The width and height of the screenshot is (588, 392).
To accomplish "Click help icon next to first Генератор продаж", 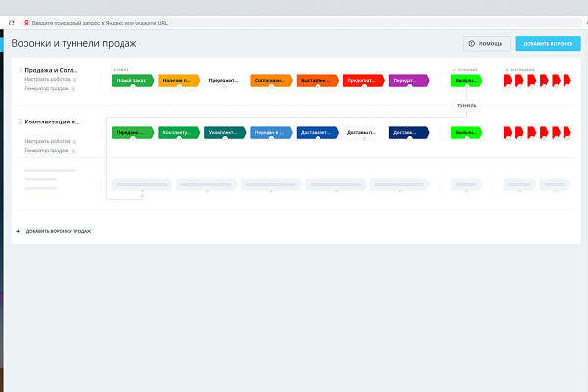I will pos(73,89).
